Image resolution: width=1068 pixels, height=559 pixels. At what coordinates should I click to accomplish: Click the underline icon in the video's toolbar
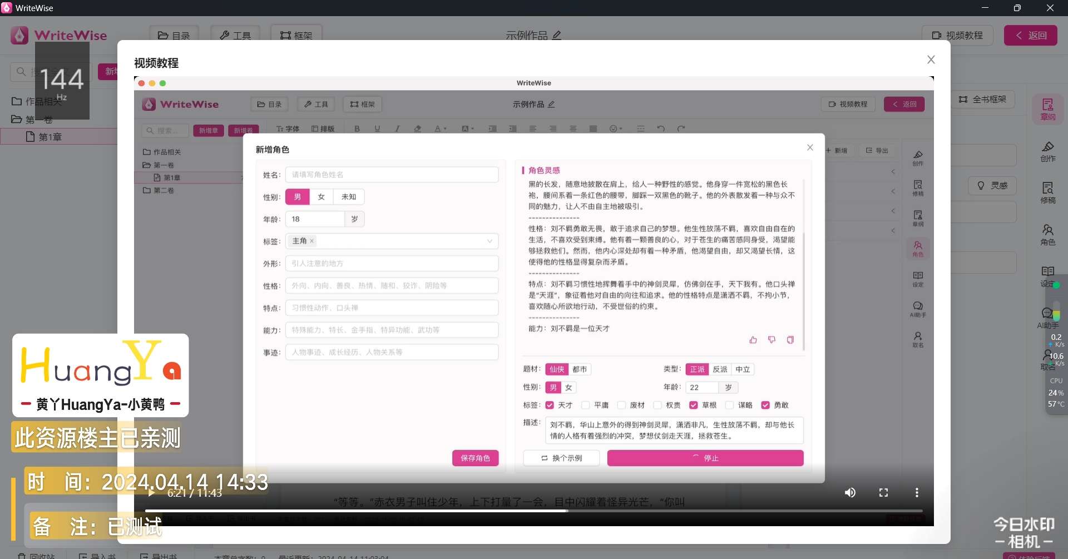[x=377, y=128]
